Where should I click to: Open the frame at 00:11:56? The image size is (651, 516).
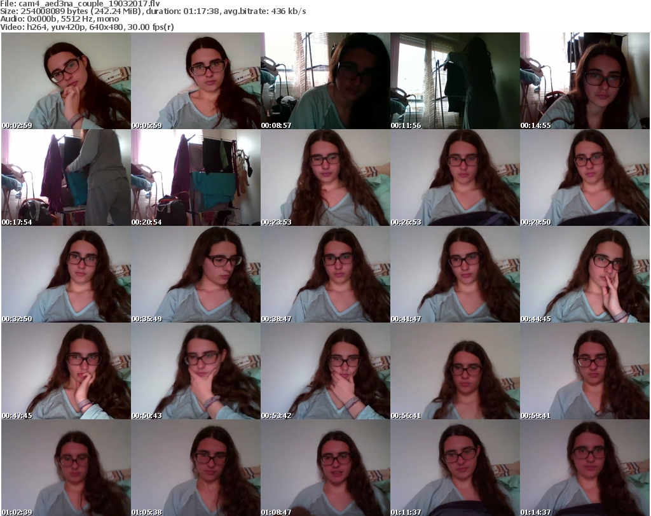coord(455,81)
